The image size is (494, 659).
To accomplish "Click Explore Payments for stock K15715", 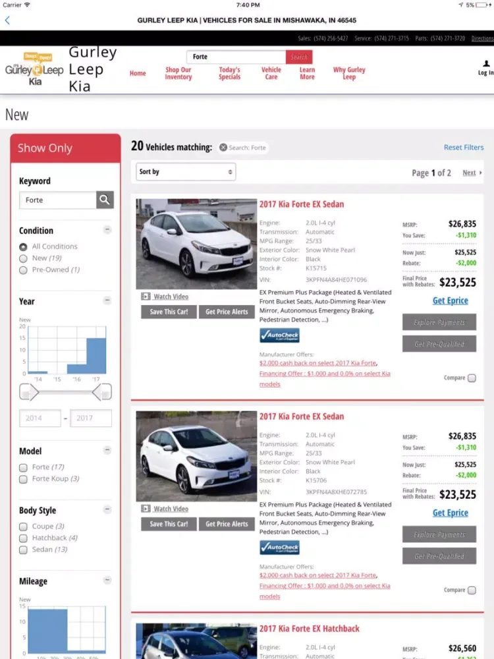I will 439,322.
